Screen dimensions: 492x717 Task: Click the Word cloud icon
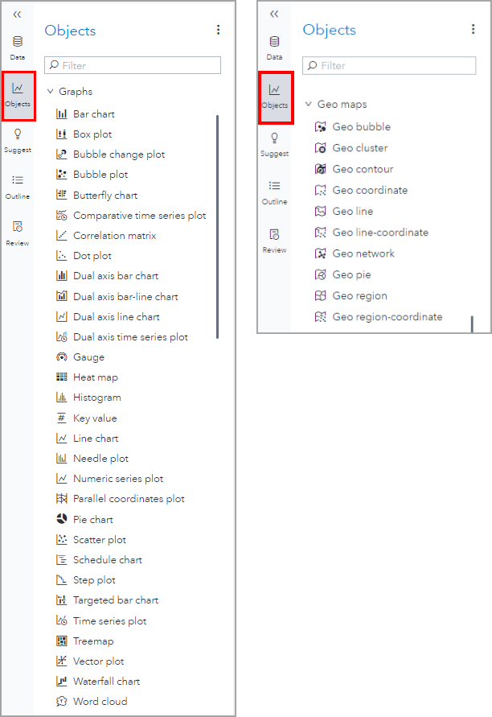point(61,702)
